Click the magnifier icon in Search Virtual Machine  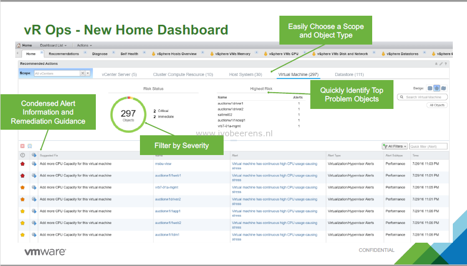402,97
